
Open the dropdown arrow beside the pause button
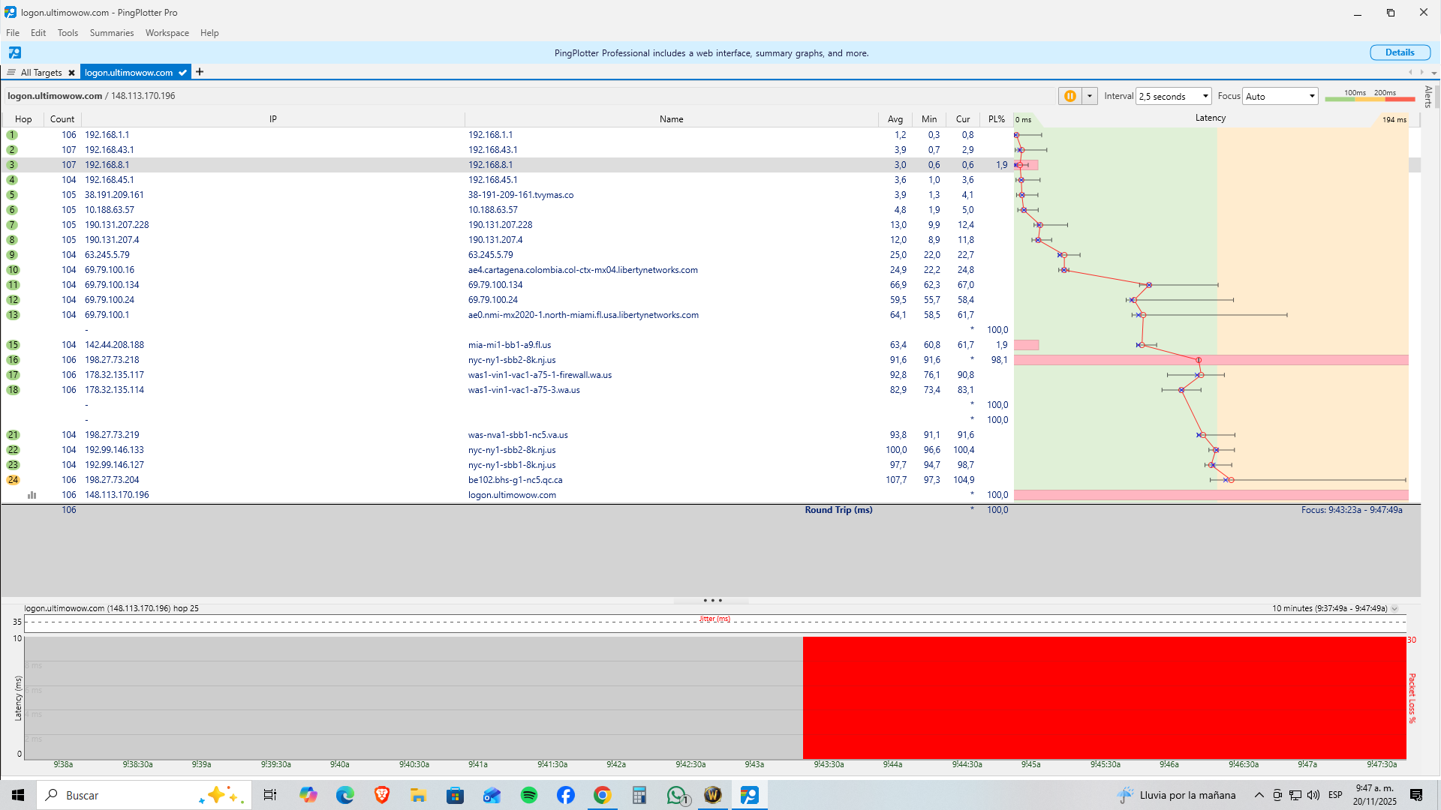(x=1090, y=96)
